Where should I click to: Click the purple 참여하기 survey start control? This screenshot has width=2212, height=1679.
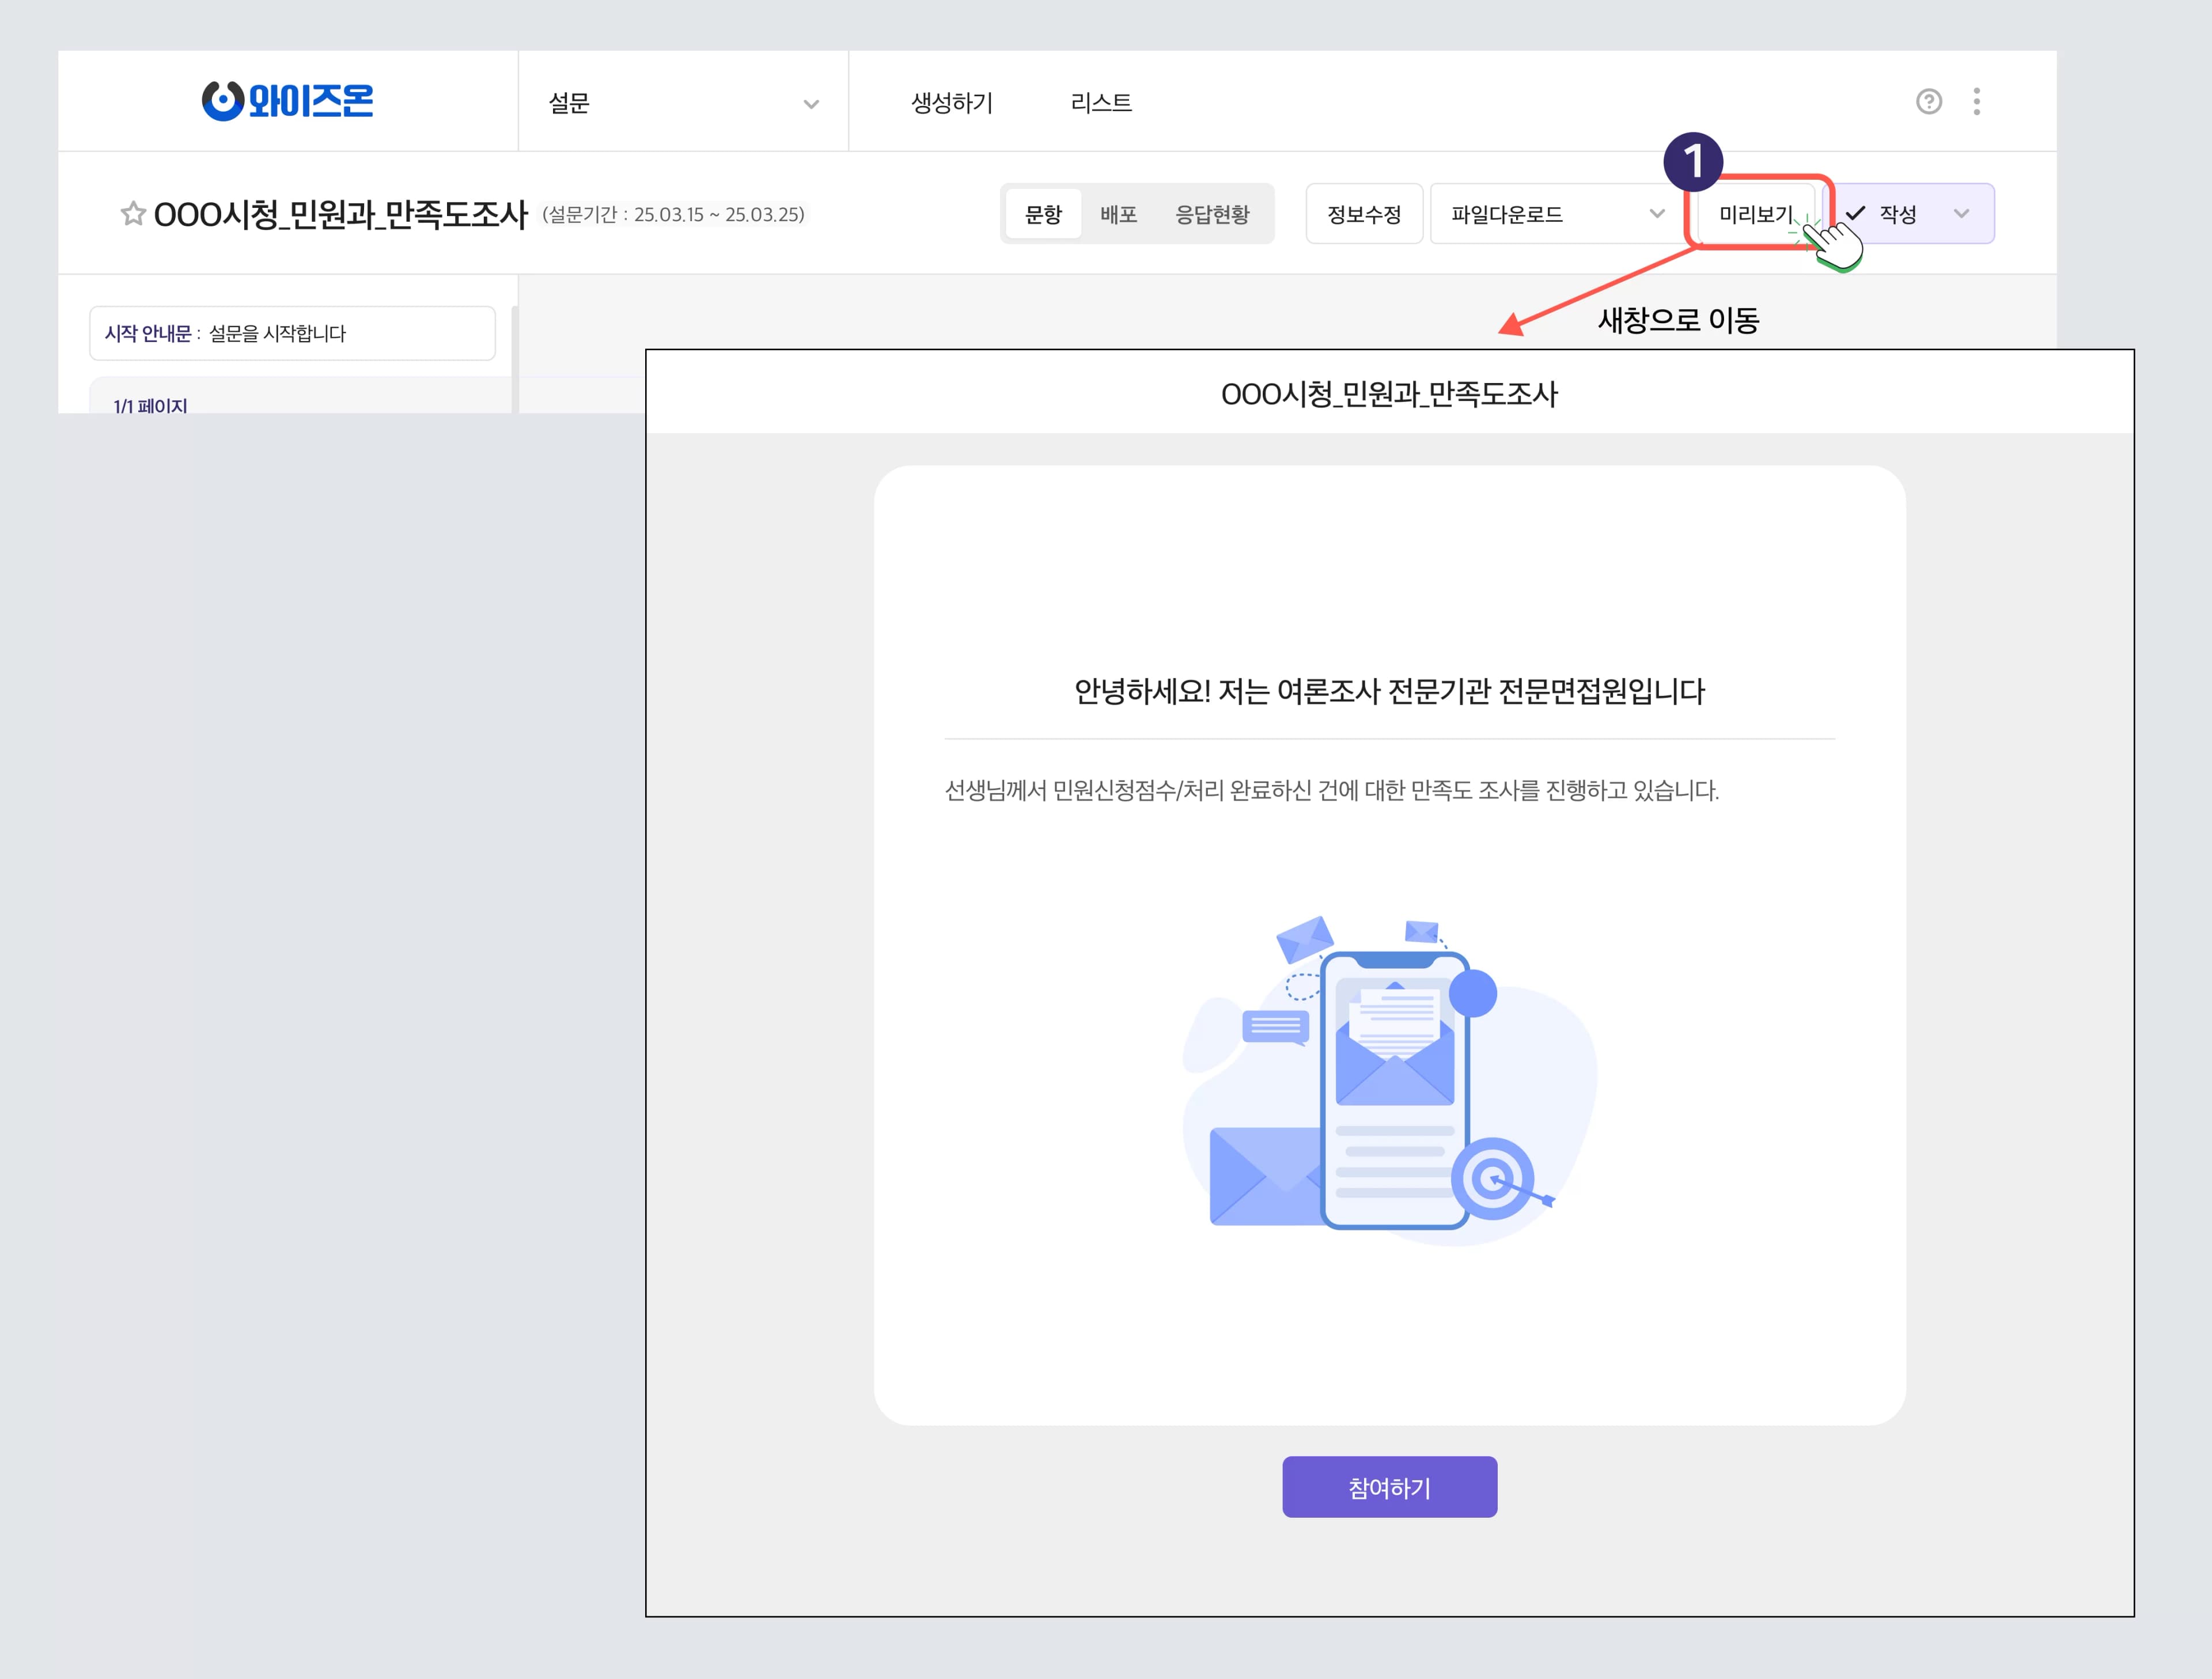pos(1389,1487)
